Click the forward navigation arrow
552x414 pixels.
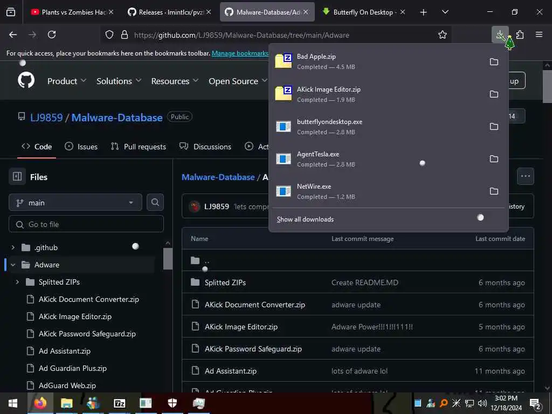click(32, 34)
